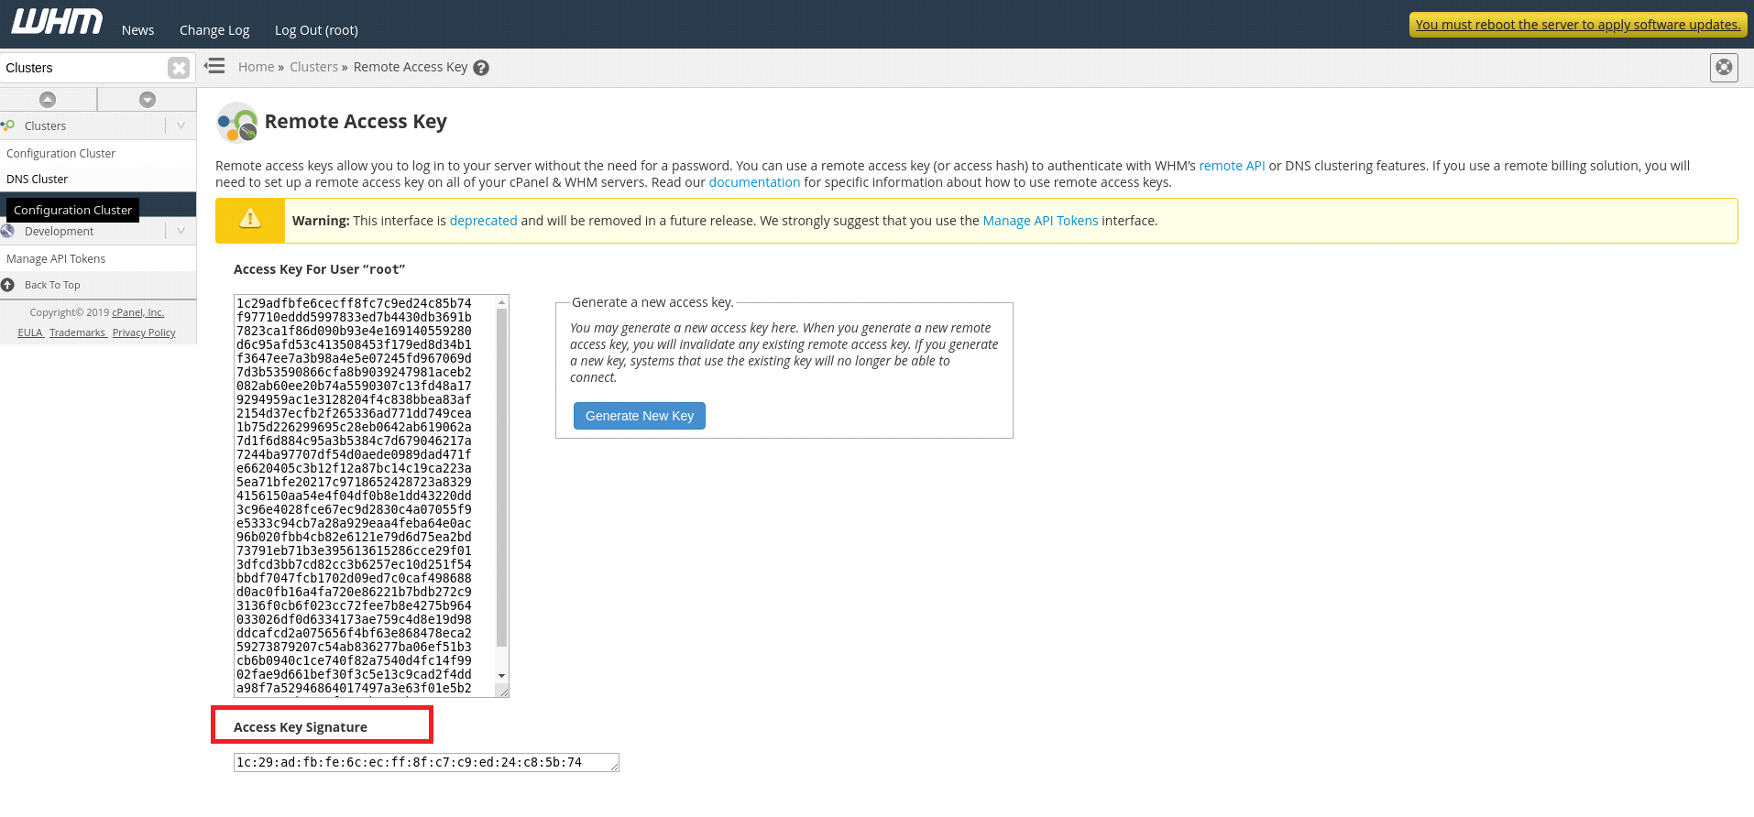Log out of the root account

pos(316,30)
